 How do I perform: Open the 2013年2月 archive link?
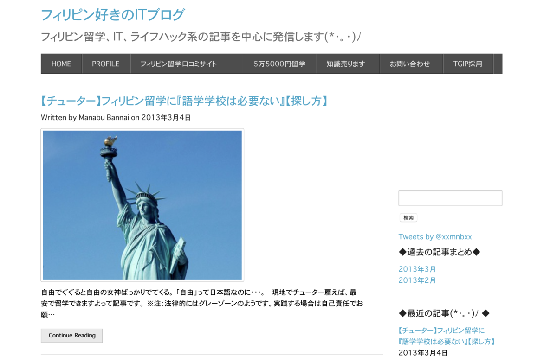tap(417, 280)
